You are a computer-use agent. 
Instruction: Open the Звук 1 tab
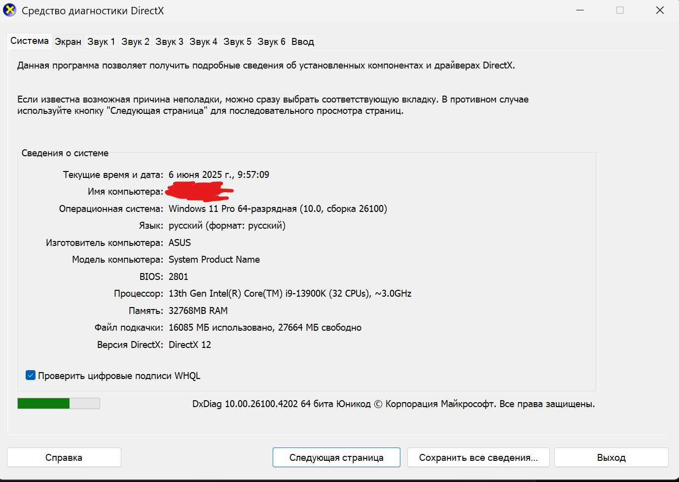(101, 42)
